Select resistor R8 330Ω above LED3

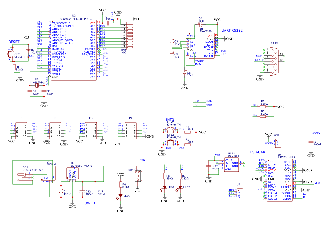[121, 185]
